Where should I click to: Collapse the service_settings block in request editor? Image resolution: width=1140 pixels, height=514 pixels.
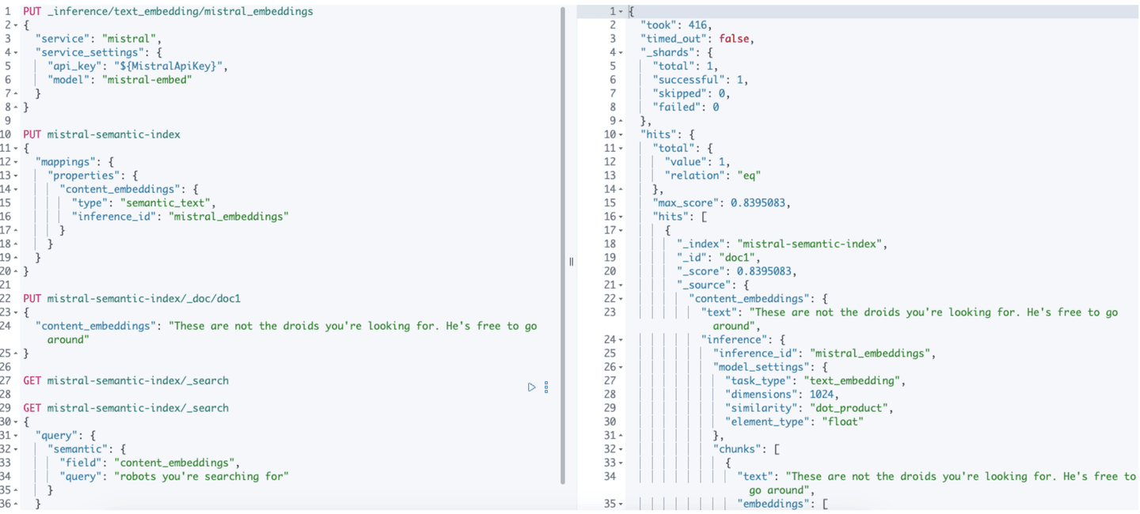pos(17,52)
